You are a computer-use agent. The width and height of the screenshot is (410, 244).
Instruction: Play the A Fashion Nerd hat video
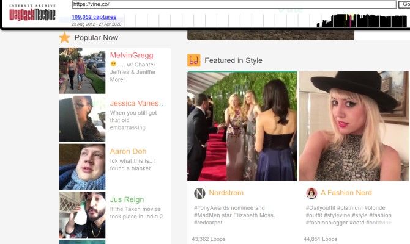[354, 126]
